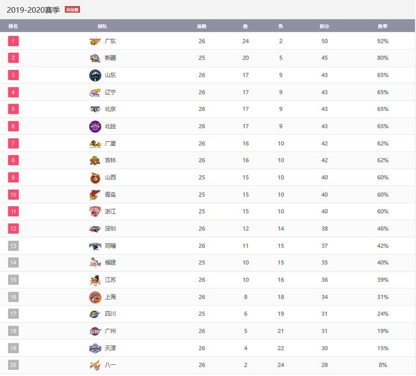Viewport: 416px width, 376px height.
Task: Open the 吉林 team name link
Action: pos(110,160)
